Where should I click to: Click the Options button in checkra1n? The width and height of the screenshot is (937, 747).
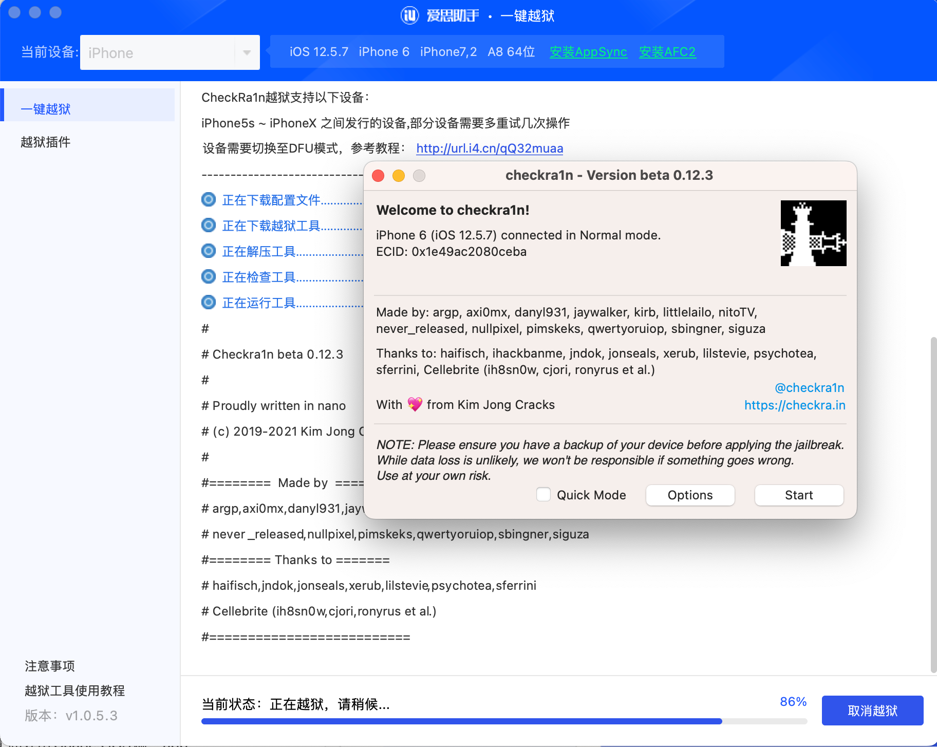point(690,495)
